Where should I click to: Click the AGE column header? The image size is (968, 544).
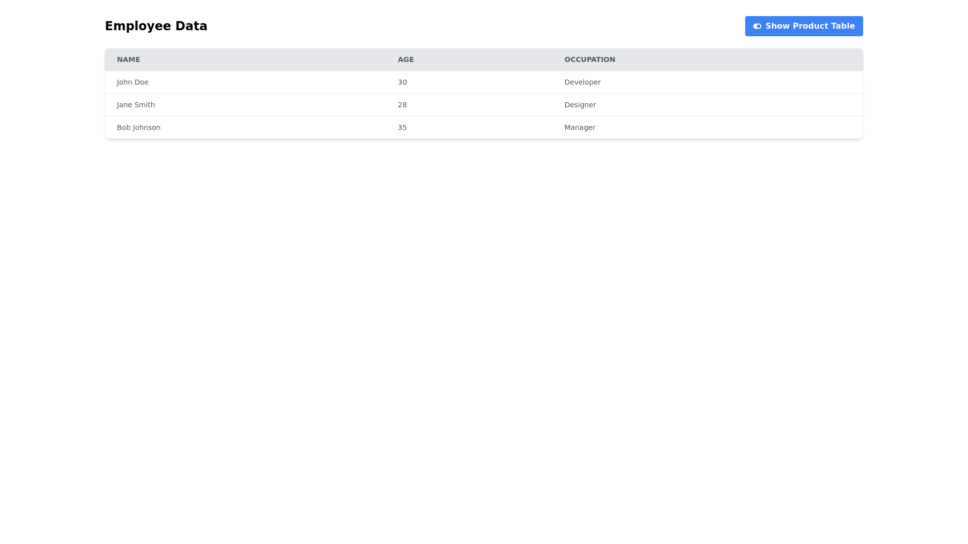(x=405, y=59)
